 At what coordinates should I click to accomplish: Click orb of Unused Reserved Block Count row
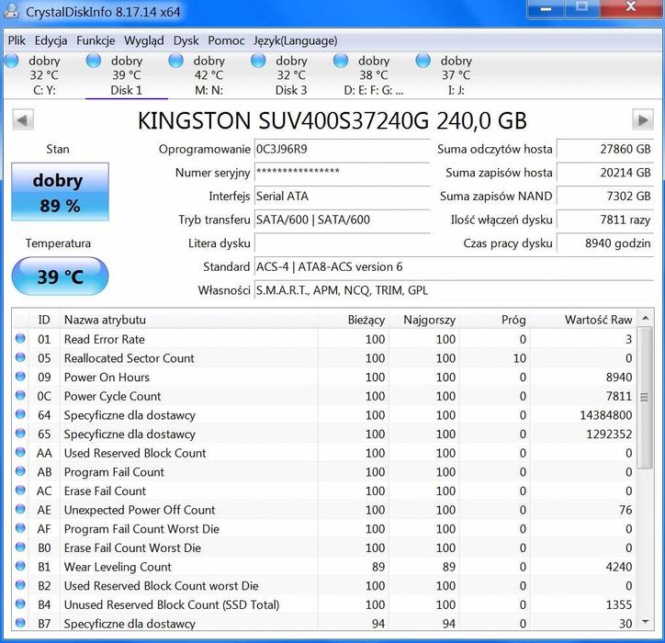pos(20,604)
